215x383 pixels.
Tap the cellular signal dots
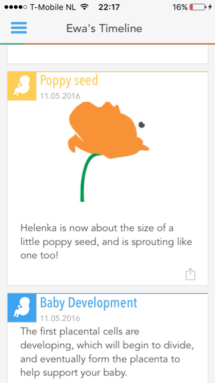tap(16, 7)
